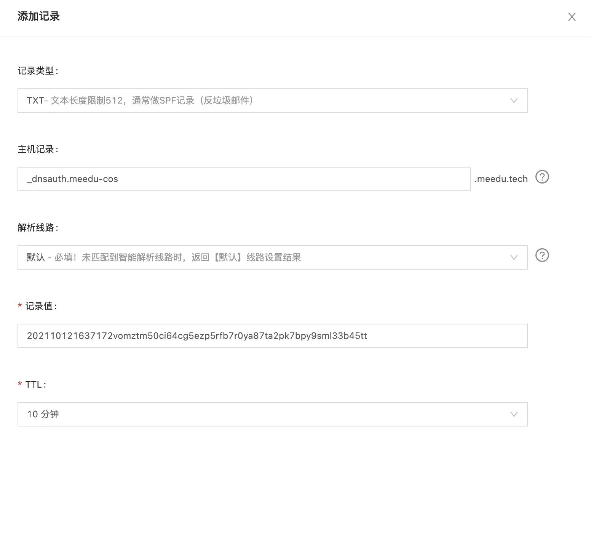Open help icon beside .meedu.tech host record
Viewport: 591px width, 543px height.
542,177
